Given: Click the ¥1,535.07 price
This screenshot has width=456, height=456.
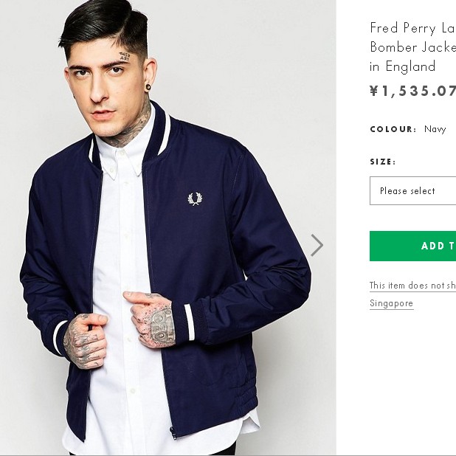Looking at the screenshot, I should click(412, 91).
